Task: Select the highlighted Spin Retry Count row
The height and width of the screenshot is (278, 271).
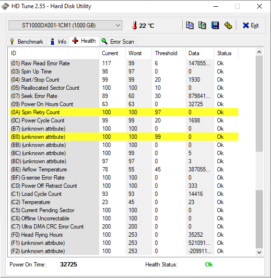Action: click(x=124, y=112)
